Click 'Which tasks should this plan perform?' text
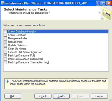112x101 pixels. (29, 13)
